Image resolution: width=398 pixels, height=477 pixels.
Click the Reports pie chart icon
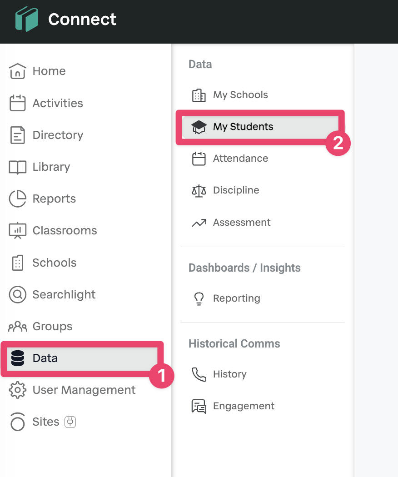[x=18, y=199]
